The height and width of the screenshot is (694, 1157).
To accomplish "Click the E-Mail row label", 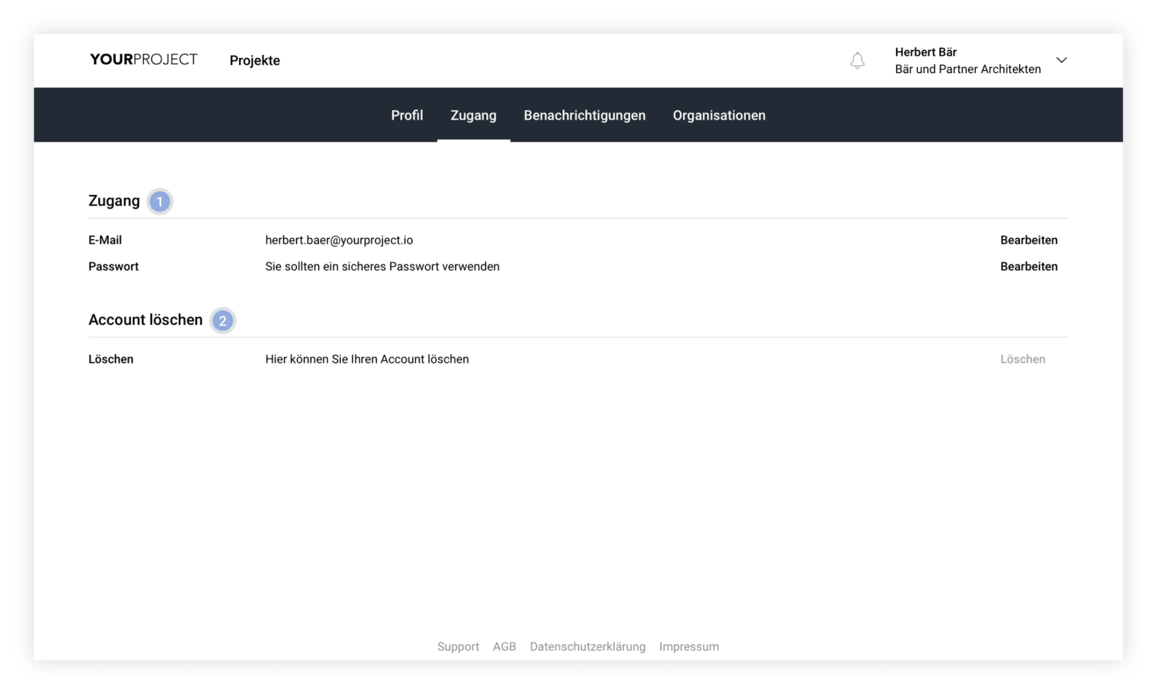I will click(x=105, y=240).
